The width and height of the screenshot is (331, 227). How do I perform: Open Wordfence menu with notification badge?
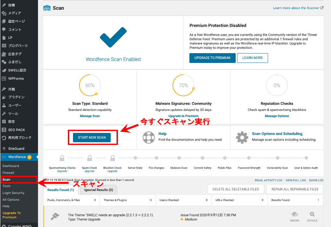19,157
